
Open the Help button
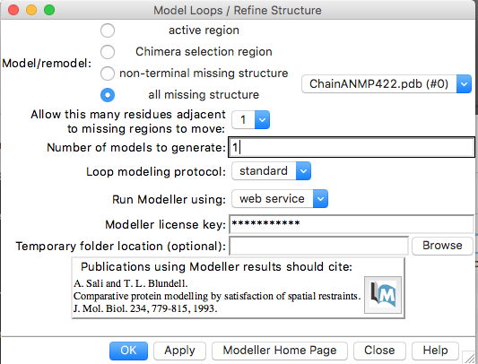(435, 351)
